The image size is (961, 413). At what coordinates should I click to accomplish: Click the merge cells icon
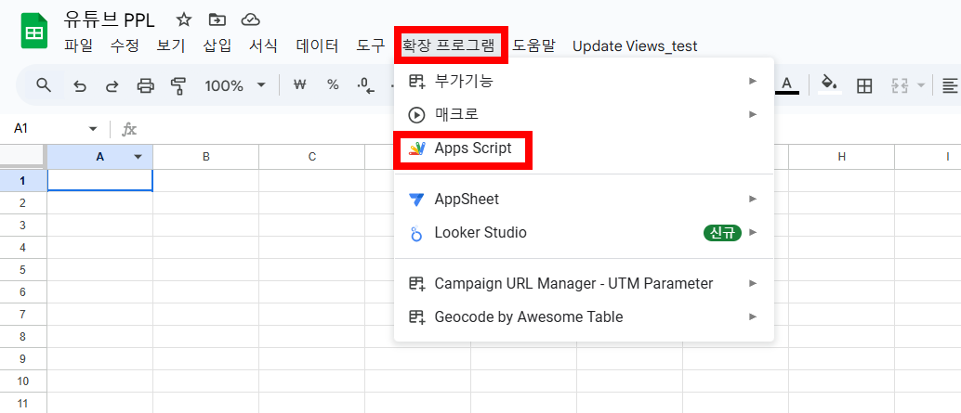(x=899, y=86)
